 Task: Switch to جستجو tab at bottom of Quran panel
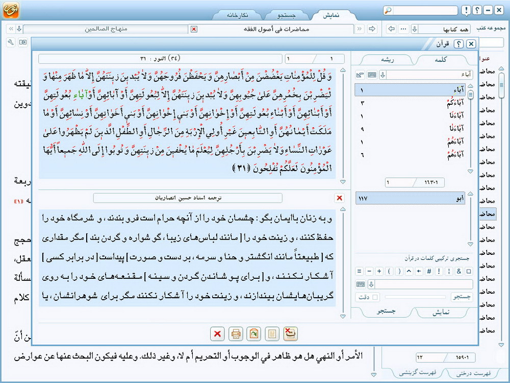386,312
